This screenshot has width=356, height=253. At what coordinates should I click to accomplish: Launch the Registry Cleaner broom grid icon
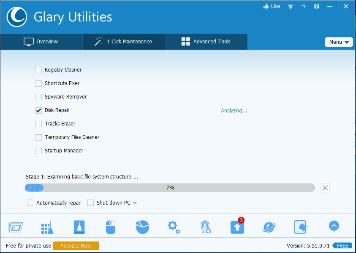[47, 227]
